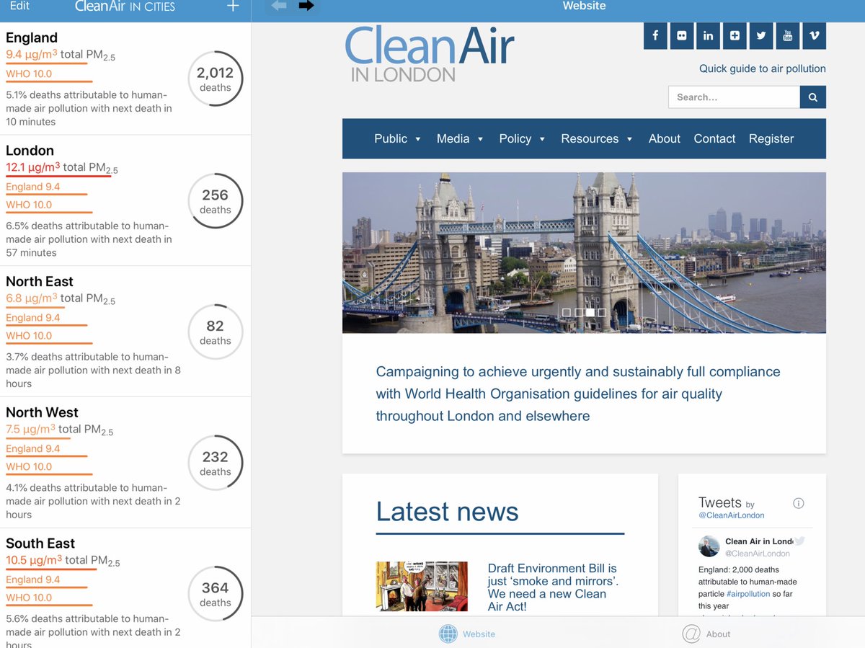Tap the South East 364 deaths circle

[215, 595]
